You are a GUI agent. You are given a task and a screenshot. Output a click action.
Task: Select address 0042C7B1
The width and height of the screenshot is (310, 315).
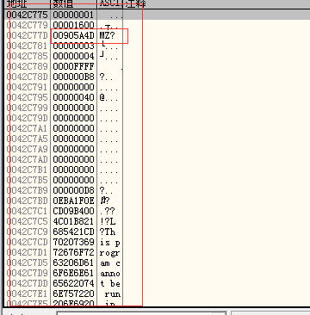click(28, 170)
